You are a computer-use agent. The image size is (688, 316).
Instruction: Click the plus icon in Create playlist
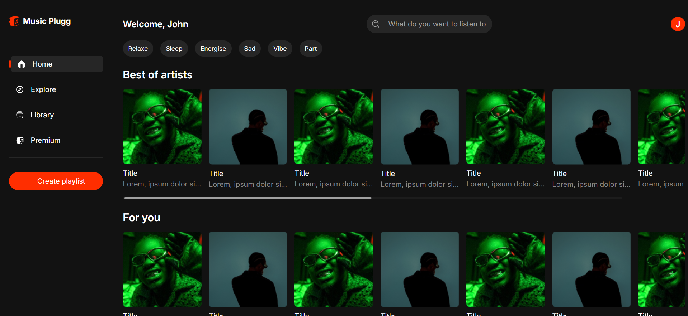pos(30,181)
